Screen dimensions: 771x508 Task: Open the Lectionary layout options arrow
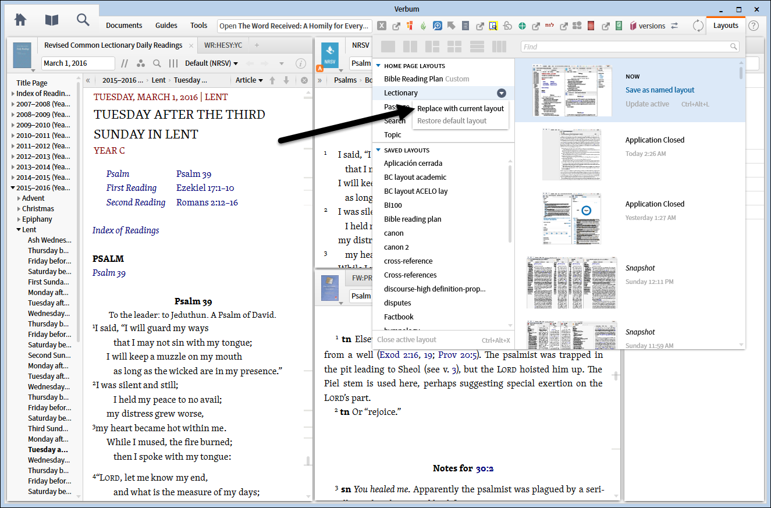pyautogui.click(x=502, y=93)
